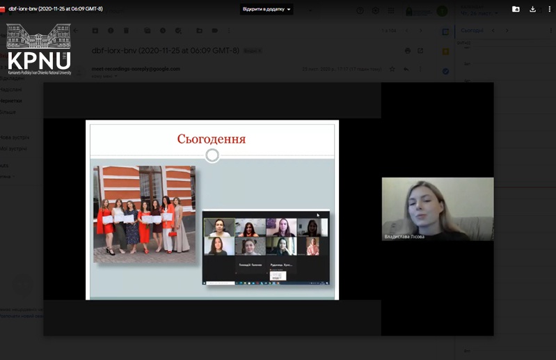This screenshot has width=556, height=360.
Task: Select the Tasks icon in the side panel
Action: point(446,71)
